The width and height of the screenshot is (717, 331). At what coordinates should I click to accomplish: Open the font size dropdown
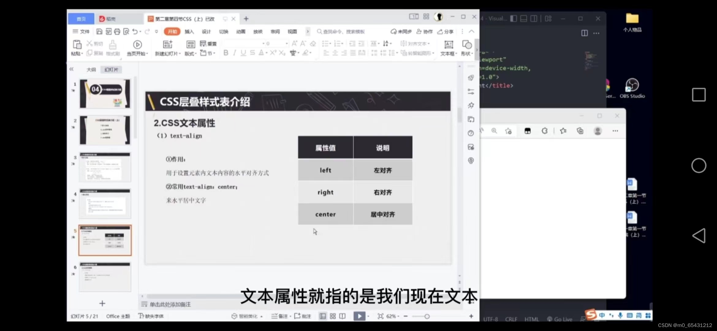click(286, 44)
